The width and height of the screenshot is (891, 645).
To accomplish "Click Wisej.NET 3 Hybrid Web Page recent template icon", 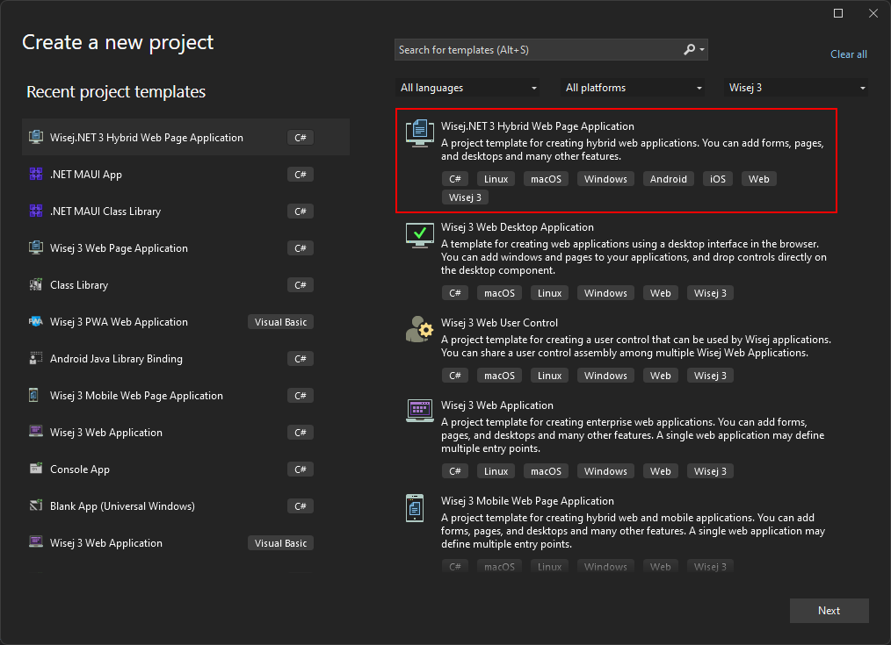I will pyautogui.click(x=36, y=137).
